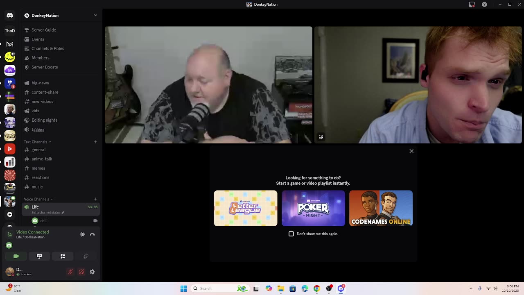
Task: Select left participant video tile
Action: click(208, 85)
